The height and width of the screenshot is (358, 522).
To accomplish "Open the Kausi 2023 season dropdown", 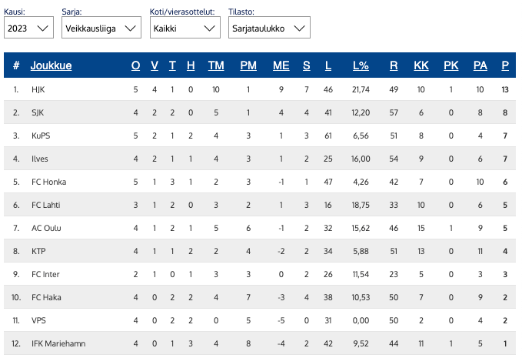I will point(28,28).
